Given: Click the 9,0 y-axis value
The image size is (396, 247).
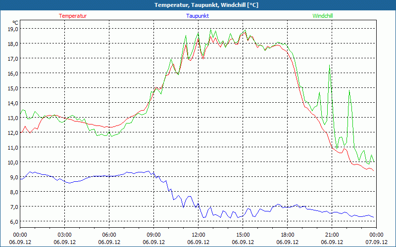Looking at the screenshot, I should pos(15,177).
